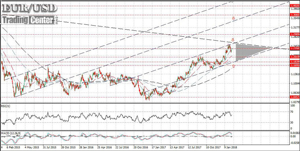Click the 17 Jan 2017 date label
The image size is (300, 151).
(159, 148)
